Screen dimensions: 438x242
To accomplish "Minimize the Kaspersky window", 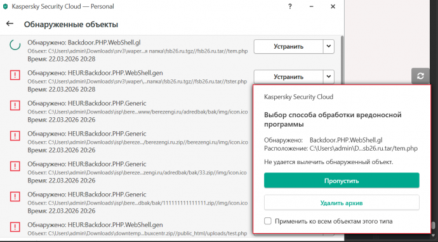I will coord(312,6).
